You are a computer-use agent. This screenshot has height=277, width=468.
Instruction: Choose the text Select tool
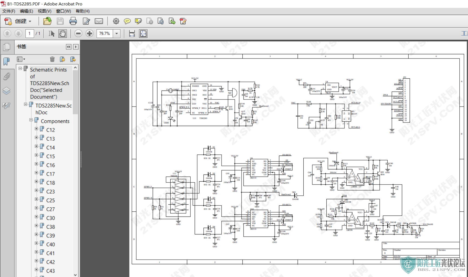pos(51,33)
